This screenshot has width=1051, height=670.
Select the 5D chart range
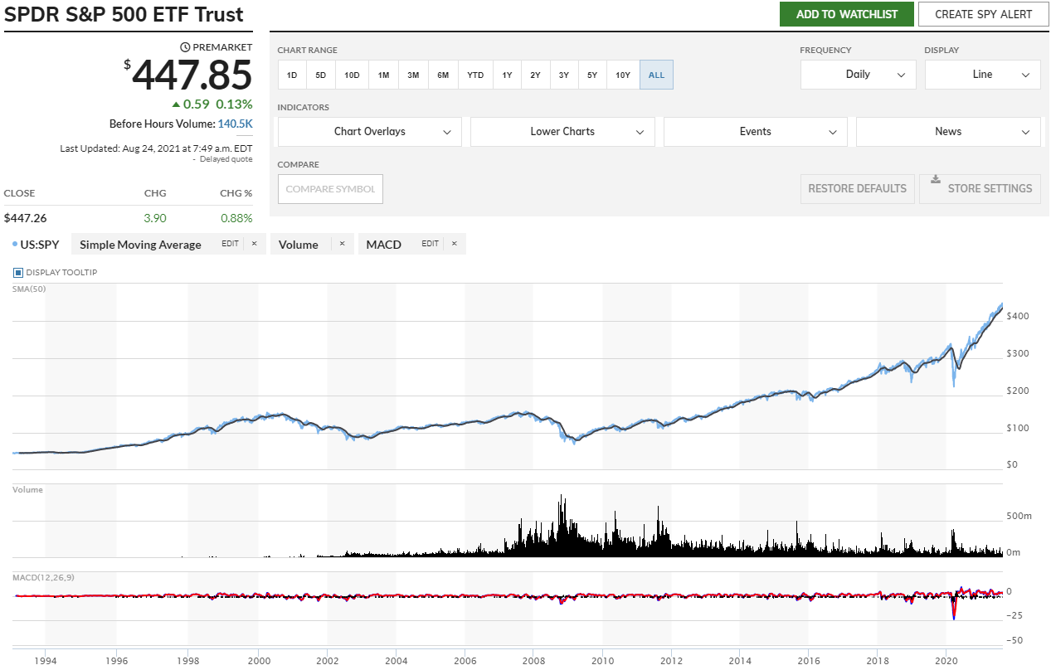(x=321, y=75)
